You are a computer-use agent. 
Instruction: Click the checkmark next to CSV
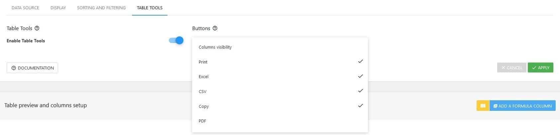point(360,91)
